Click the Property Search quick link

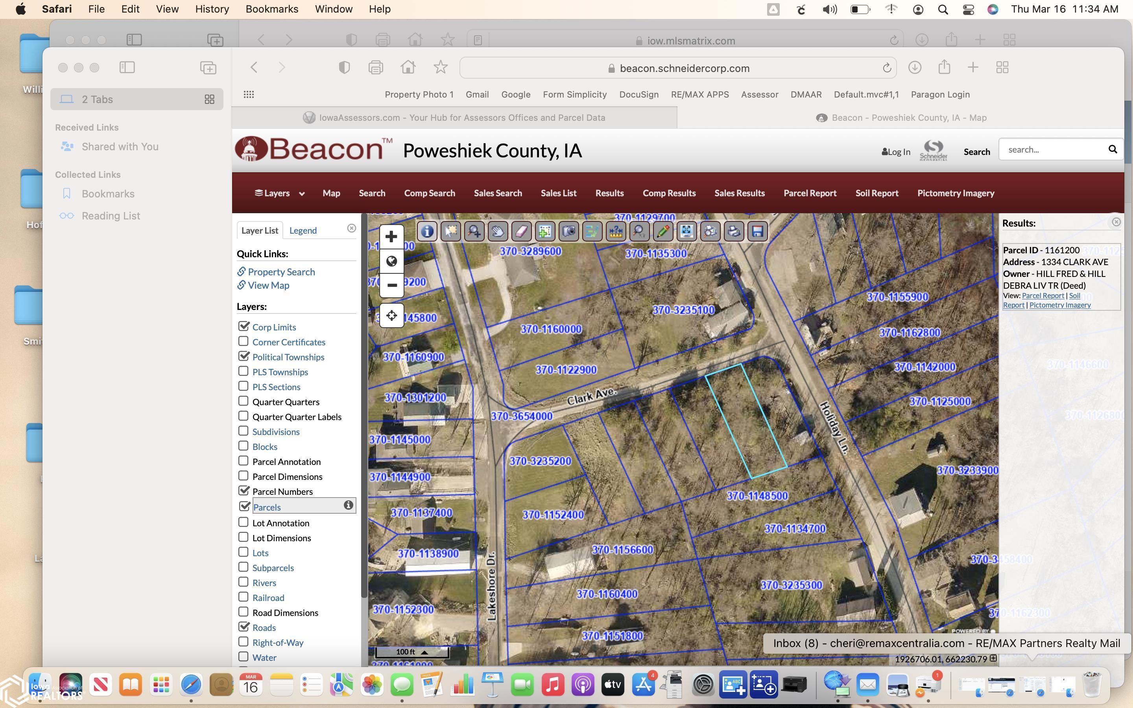(x=281, y=271)
